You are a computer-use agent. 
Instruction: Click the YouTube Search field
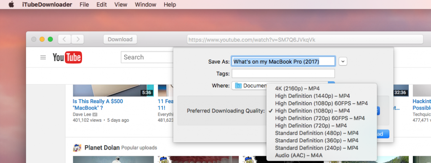click(x=147, y=57)
